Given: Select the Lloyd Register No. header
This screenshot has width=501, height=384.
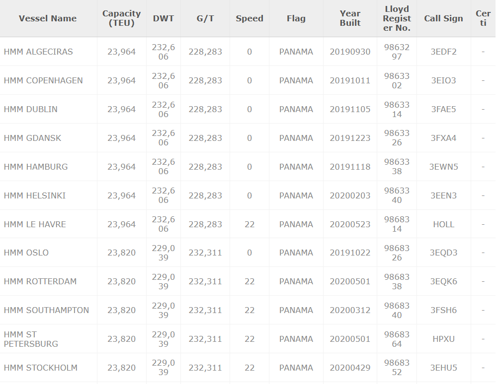Looking at the screenshot, I should [397, 18].
